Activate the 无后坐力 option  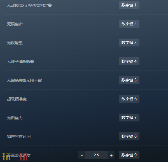pyautogui.click(x=15, y=118)
